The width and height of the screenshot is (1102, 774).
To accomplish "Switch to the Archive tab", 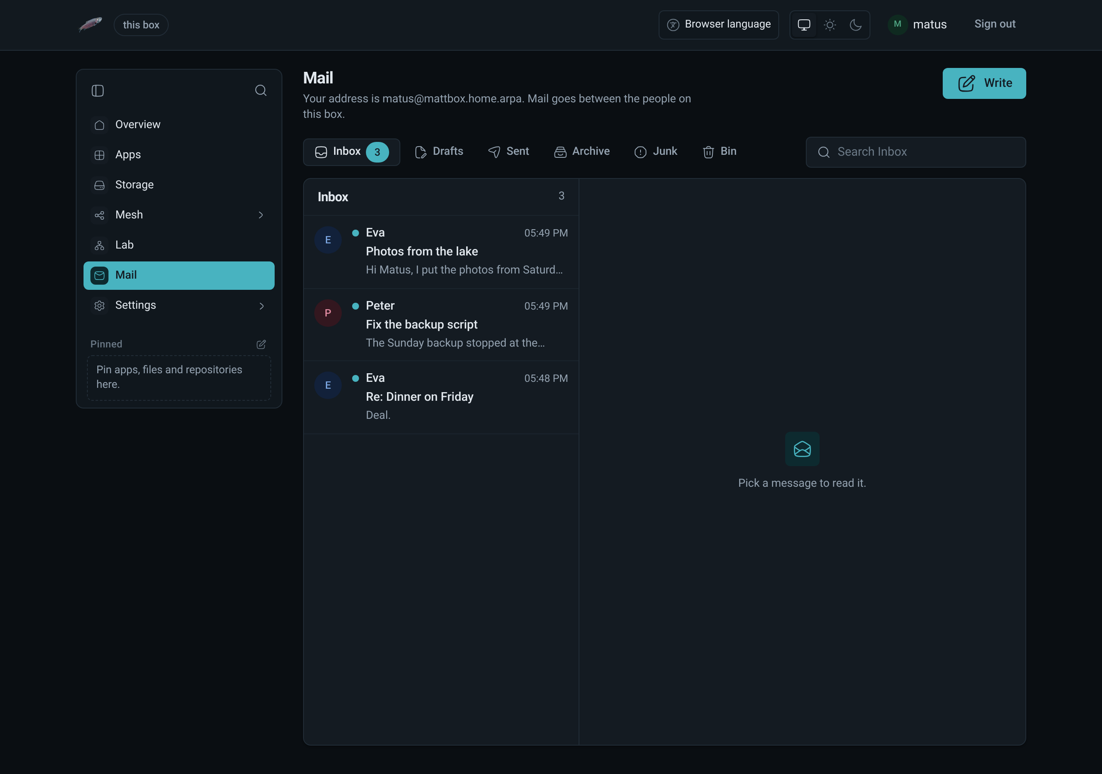I will click(582, 151).
